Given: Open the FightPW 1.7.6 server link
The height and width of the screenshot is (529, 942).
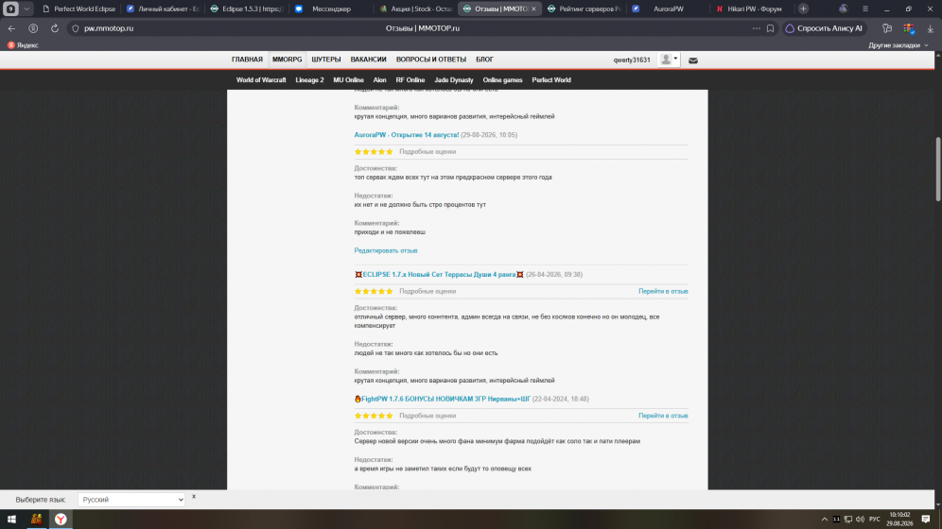Looking at the screenshot, I should (x=443, y=399).
